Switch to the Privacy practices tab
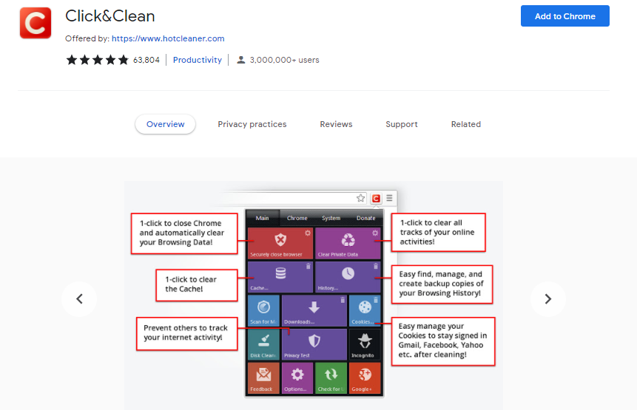This screenshot has height=410, width=637. click(252, 124)
